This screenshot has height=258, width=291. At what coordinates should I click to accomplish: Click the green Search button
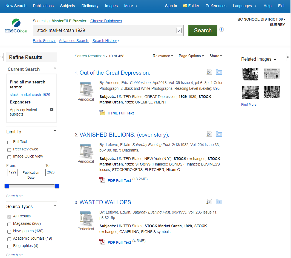click(203, 30)
